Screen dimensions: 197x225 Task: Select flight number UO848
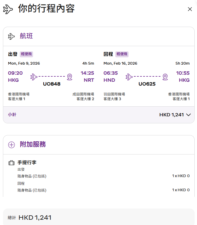point(52,84)
